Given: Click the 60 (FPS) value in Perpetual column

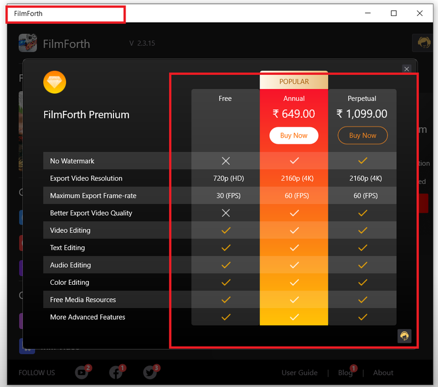Looking at the screenshot, I should click(366, 196).
